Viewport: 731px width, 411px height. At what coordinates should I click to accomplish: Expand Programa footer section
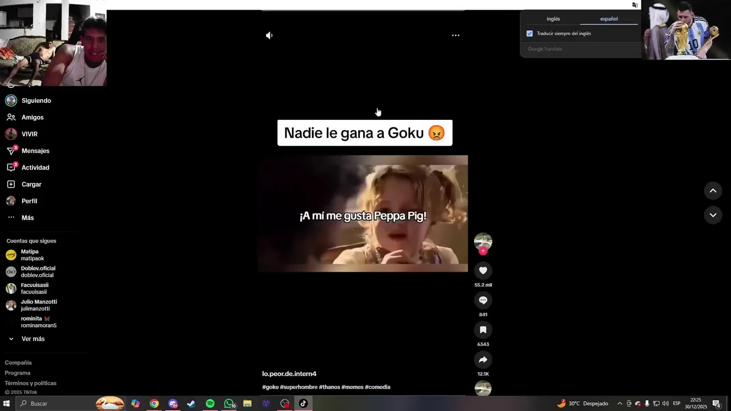click(x=18, y=373)
